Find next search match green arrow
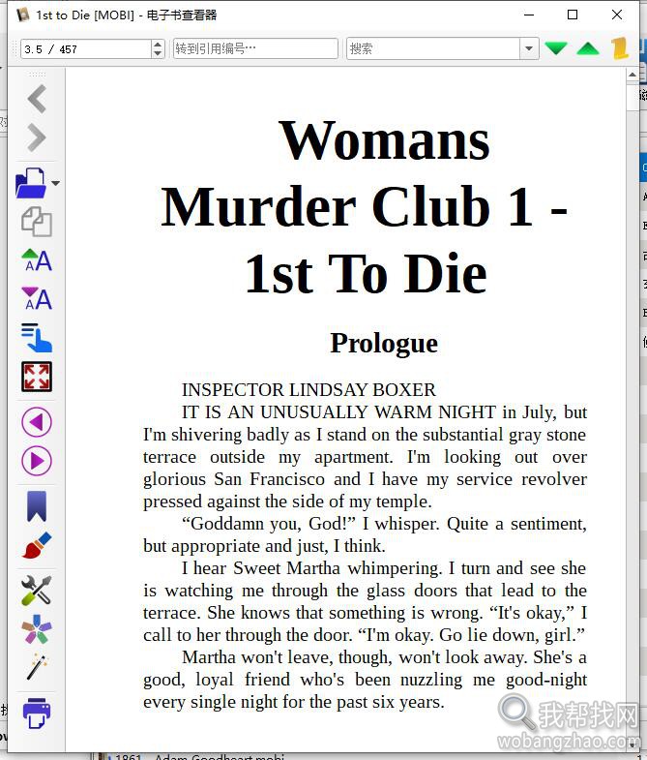 coord(556,48)
